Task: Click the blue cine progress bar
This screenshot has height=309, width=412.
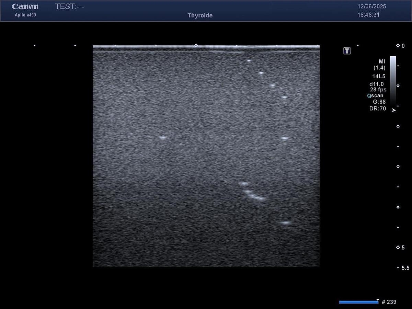Action: click(358, 302)
